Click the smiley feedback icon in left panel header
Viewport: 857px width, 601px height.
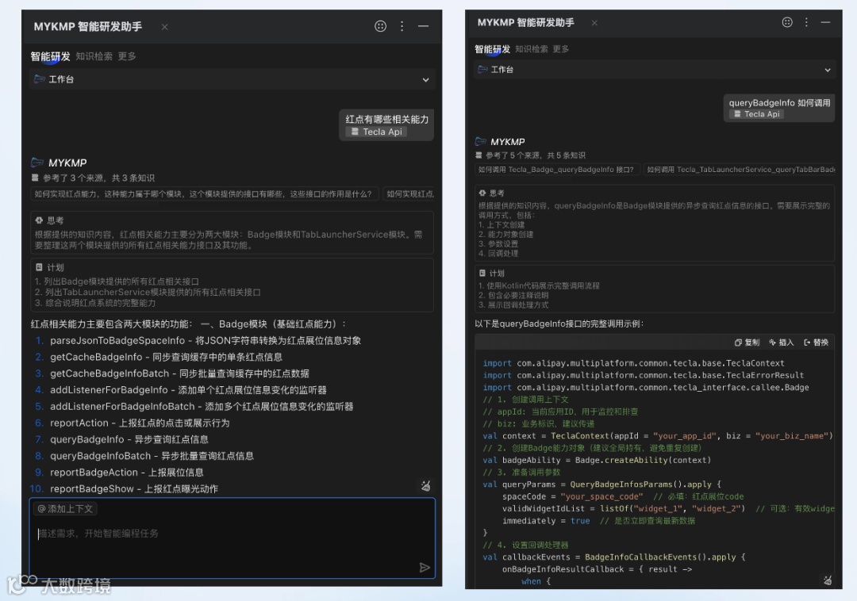pyautogui.click(x=380, y=26)
